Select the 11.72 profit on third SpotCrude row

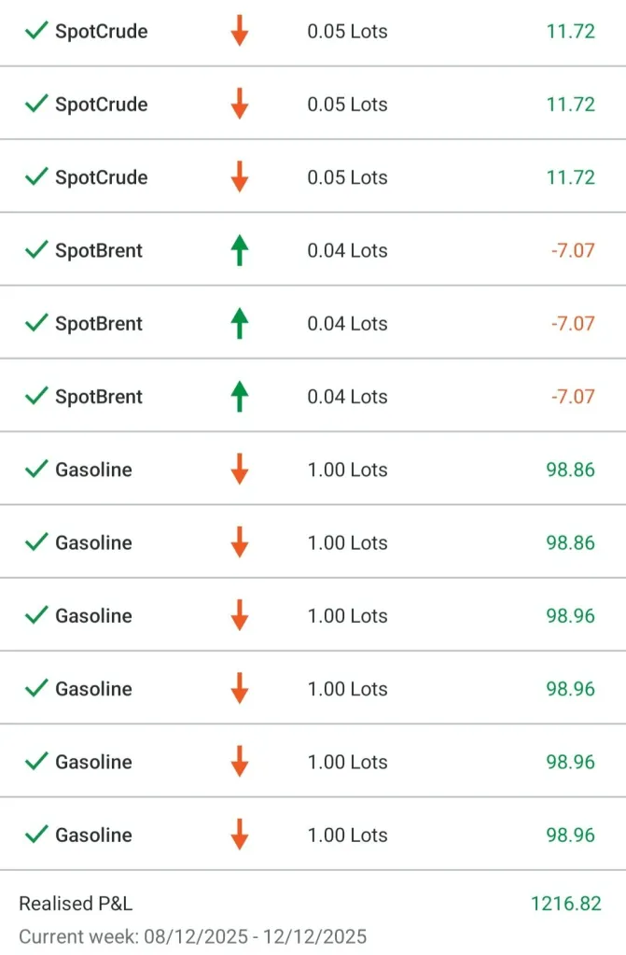[570, 177]
